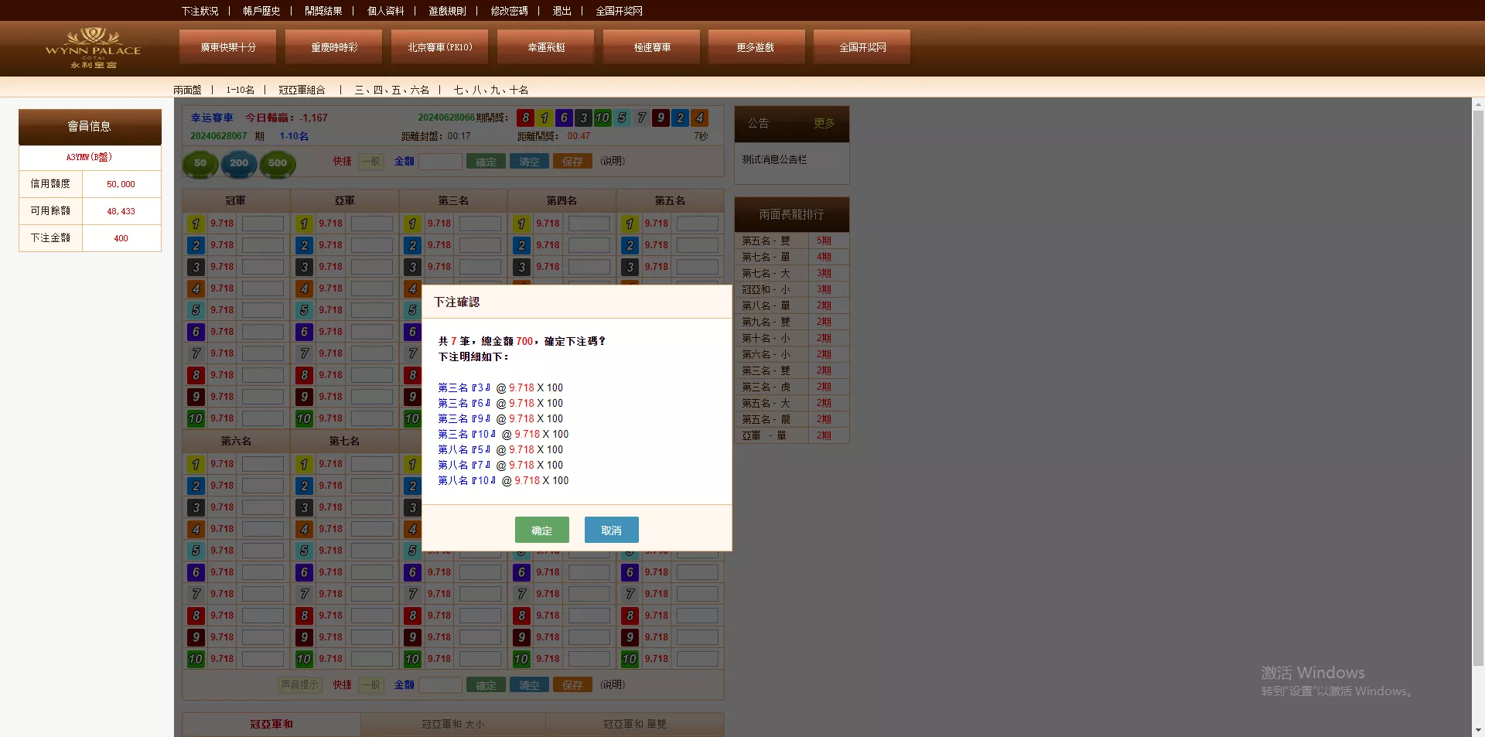The height and width of the screenshot is (737, 1485).
Task: Click the Wynn Palace logo
Action: coord(93,48)
